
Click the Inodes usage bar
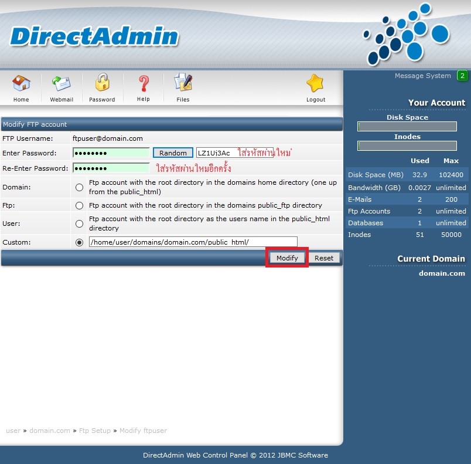coord(407,146)
